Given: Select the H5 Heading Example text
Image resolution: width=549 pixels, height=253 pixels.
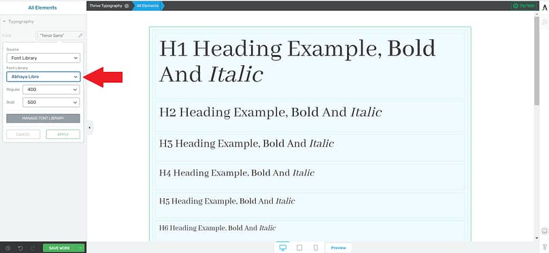Looking at the screenshot, I should pyautogui.click(x=227, y=201).
